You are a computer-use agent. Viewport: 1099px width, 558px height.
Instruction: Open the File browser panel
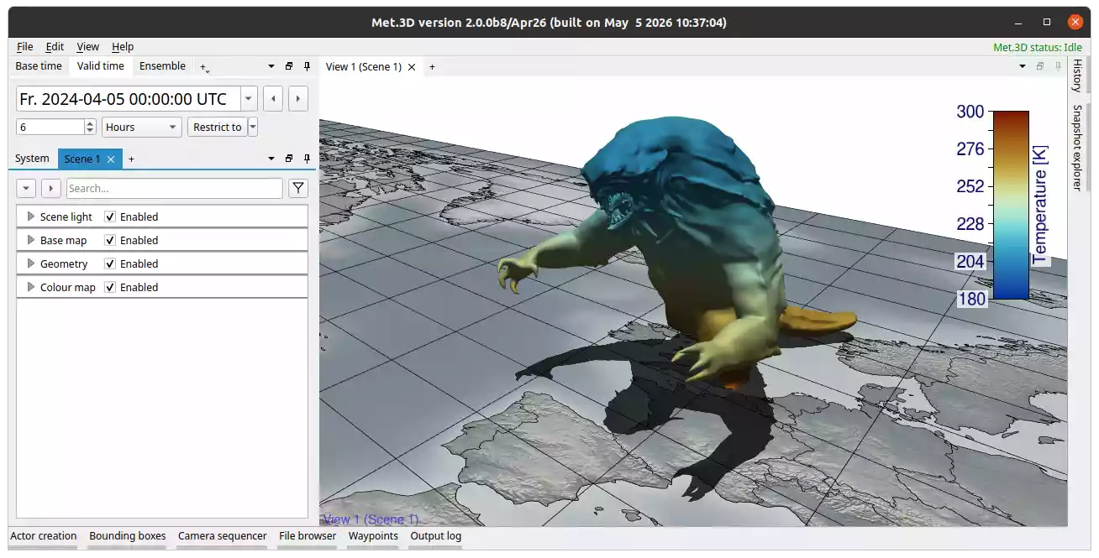[x=308, y=536]
